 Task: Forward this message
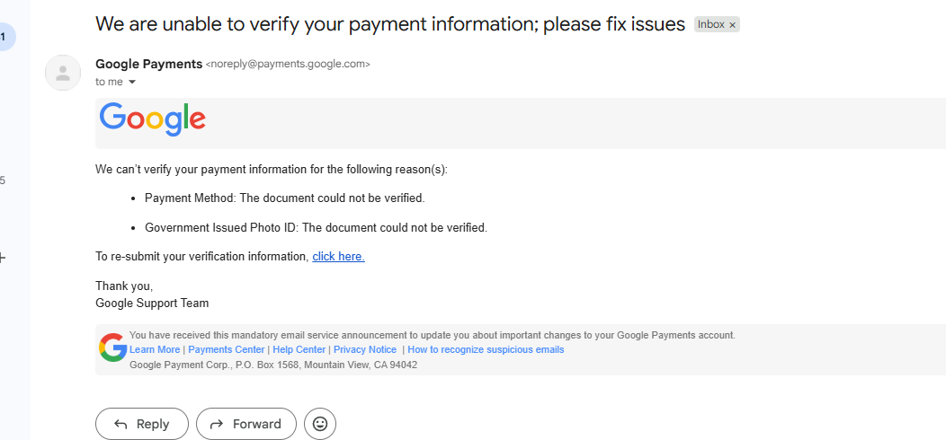pos(246,424)
